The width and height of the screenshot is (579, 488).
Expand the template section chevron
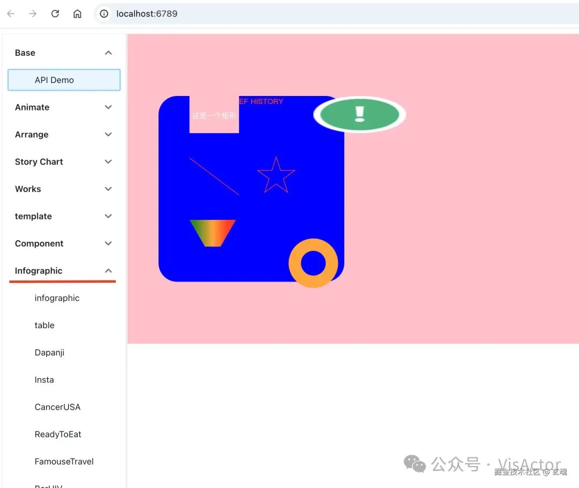108,216
